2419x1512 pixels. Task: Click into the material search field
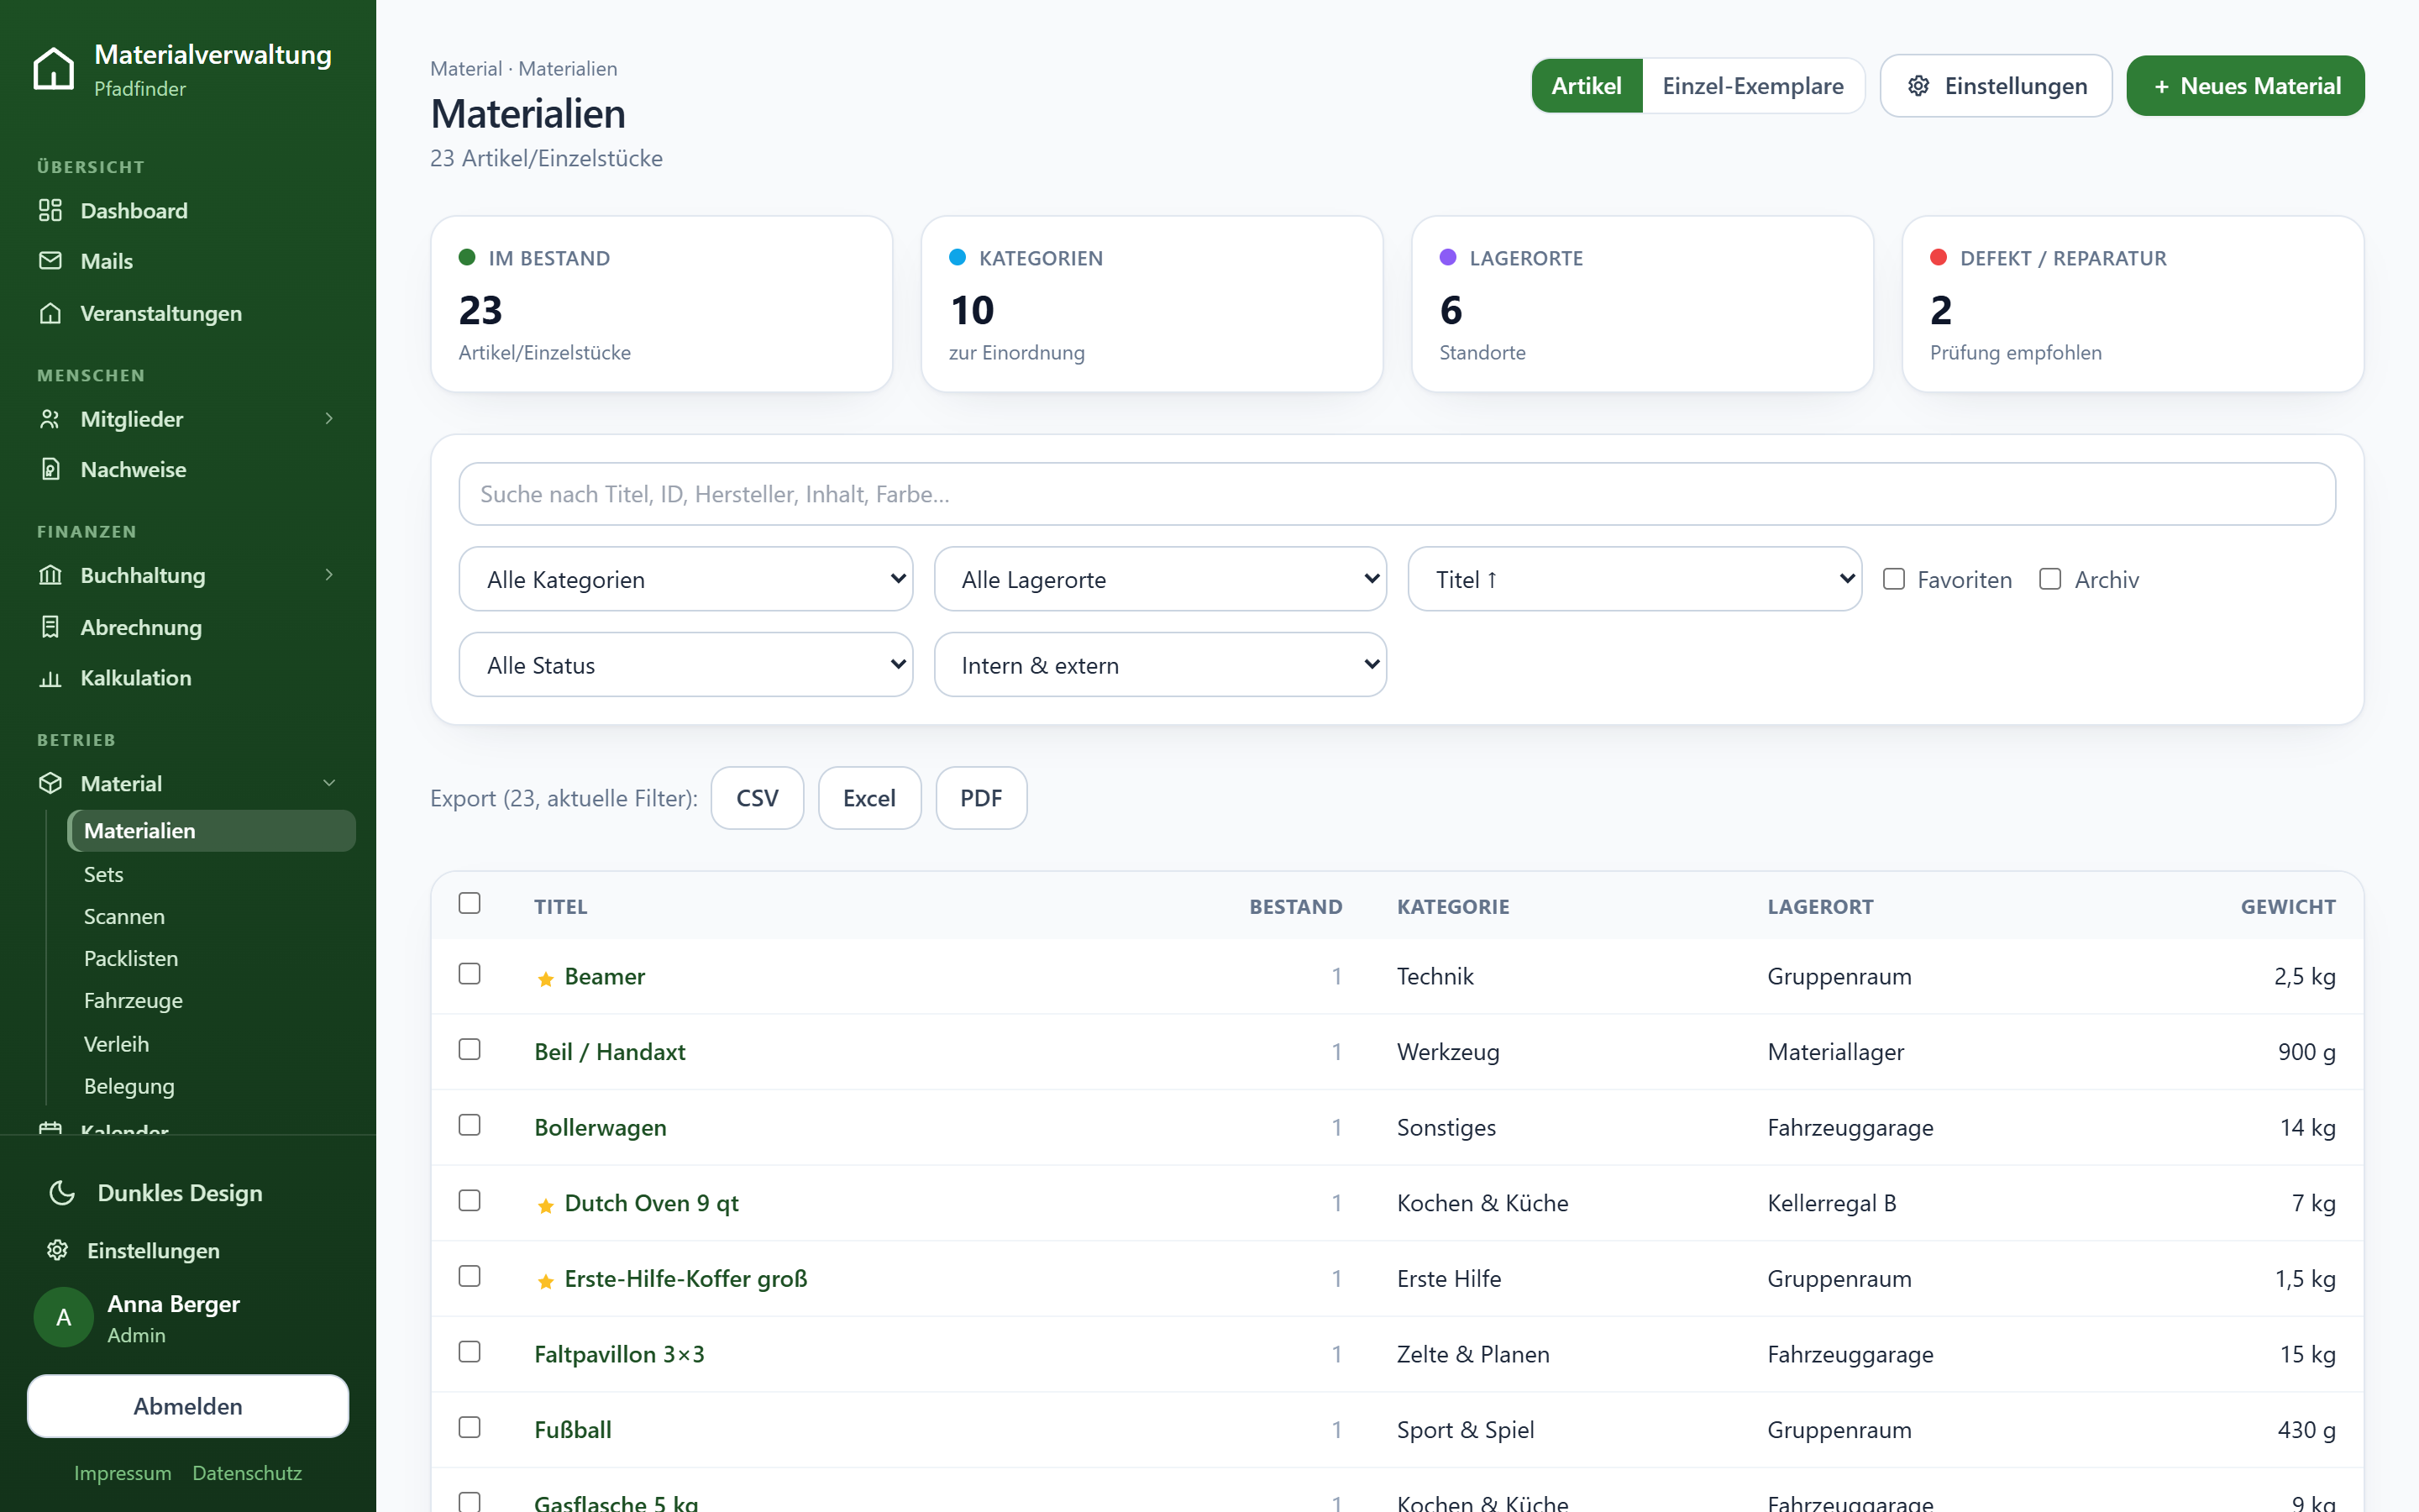(x=1397, y=494)
